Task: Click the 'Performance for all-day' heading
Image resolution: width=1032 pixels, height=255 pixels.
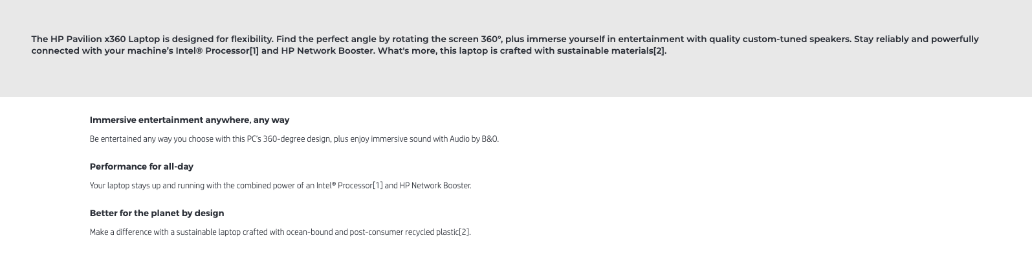Action: click(x=142, y=166)
